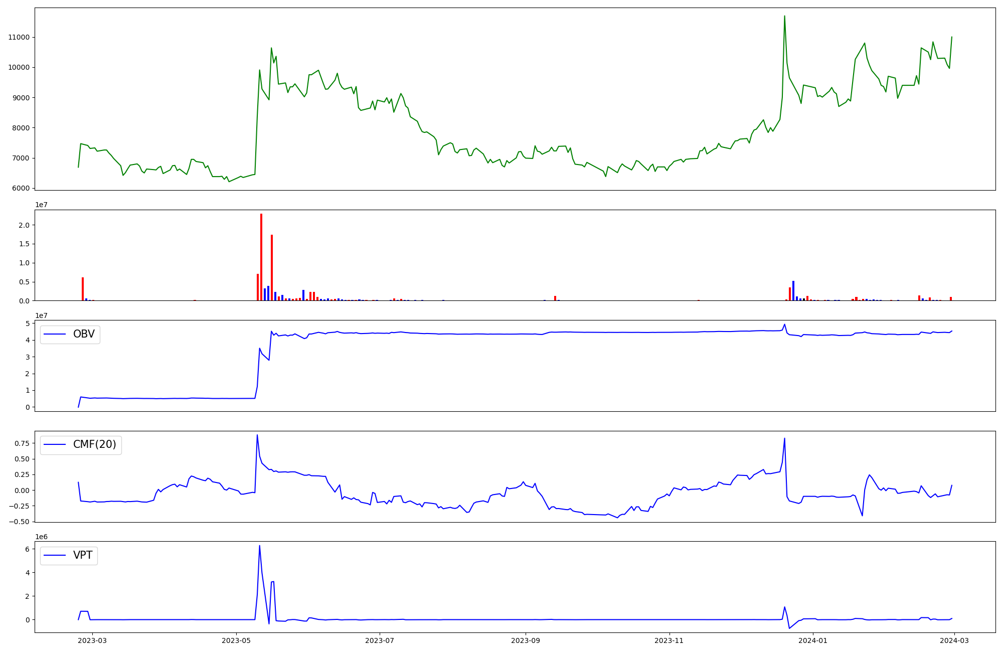This screenshot has height=652, width=1003.
Task: Click the 1e7 exponent label above volume chart
Action: [x=41, y=205]
